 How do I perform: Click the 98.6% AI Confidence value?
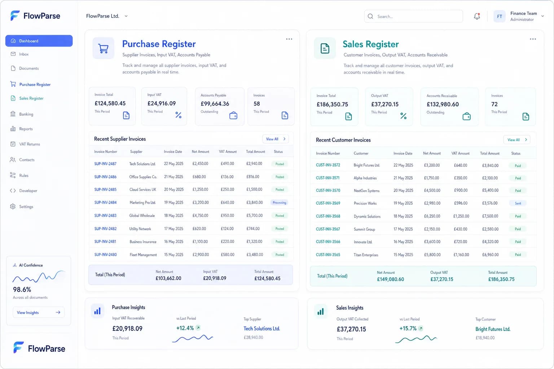click(22, 290)
